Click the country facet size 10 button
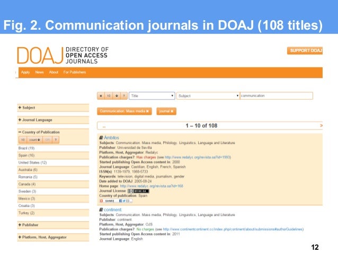338x254 pixels. [23, 140]
